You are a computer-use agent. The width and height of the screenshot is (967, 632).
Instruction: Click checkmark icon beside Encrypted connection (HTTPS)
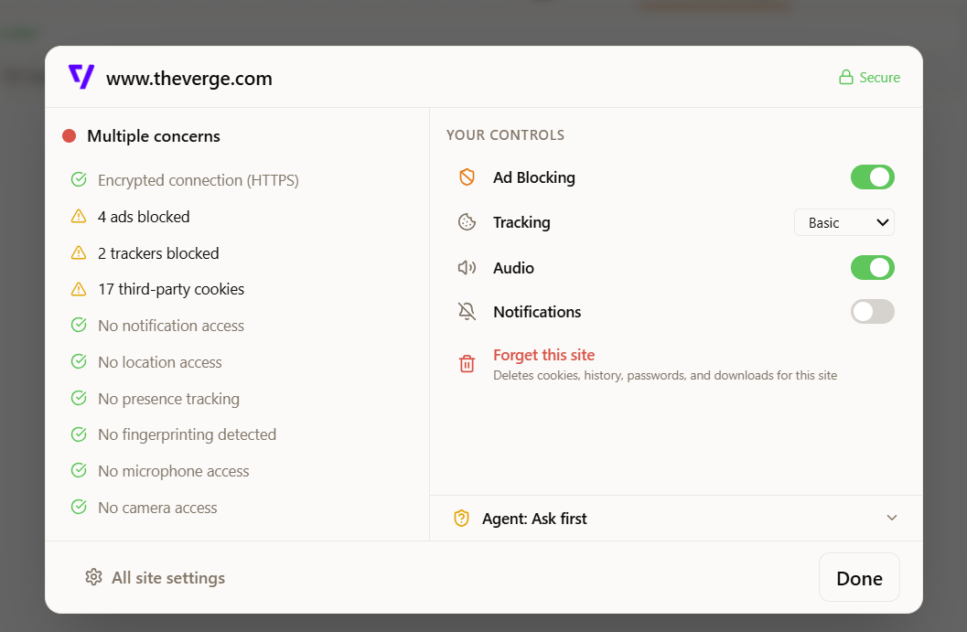point(79,179)
